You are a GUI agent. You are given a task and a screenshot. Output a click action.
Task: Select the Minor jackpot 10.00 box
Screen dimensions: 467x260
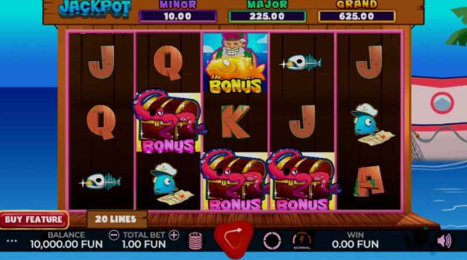[177, 16]
